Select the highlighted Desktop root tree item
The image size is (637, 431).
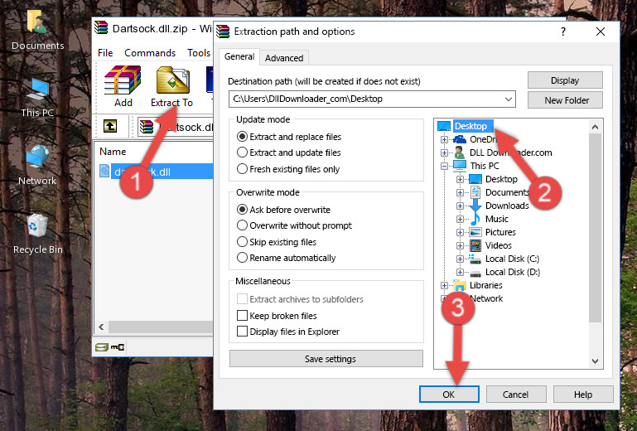point(471,126)
